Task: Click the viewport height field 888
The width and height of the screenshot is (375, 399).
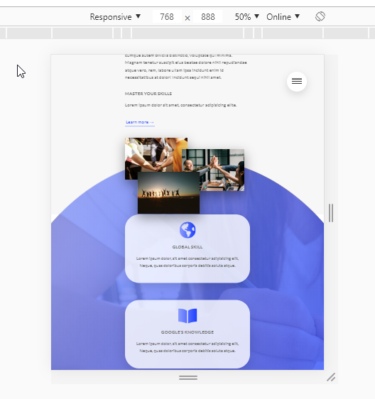Action: 207,17
